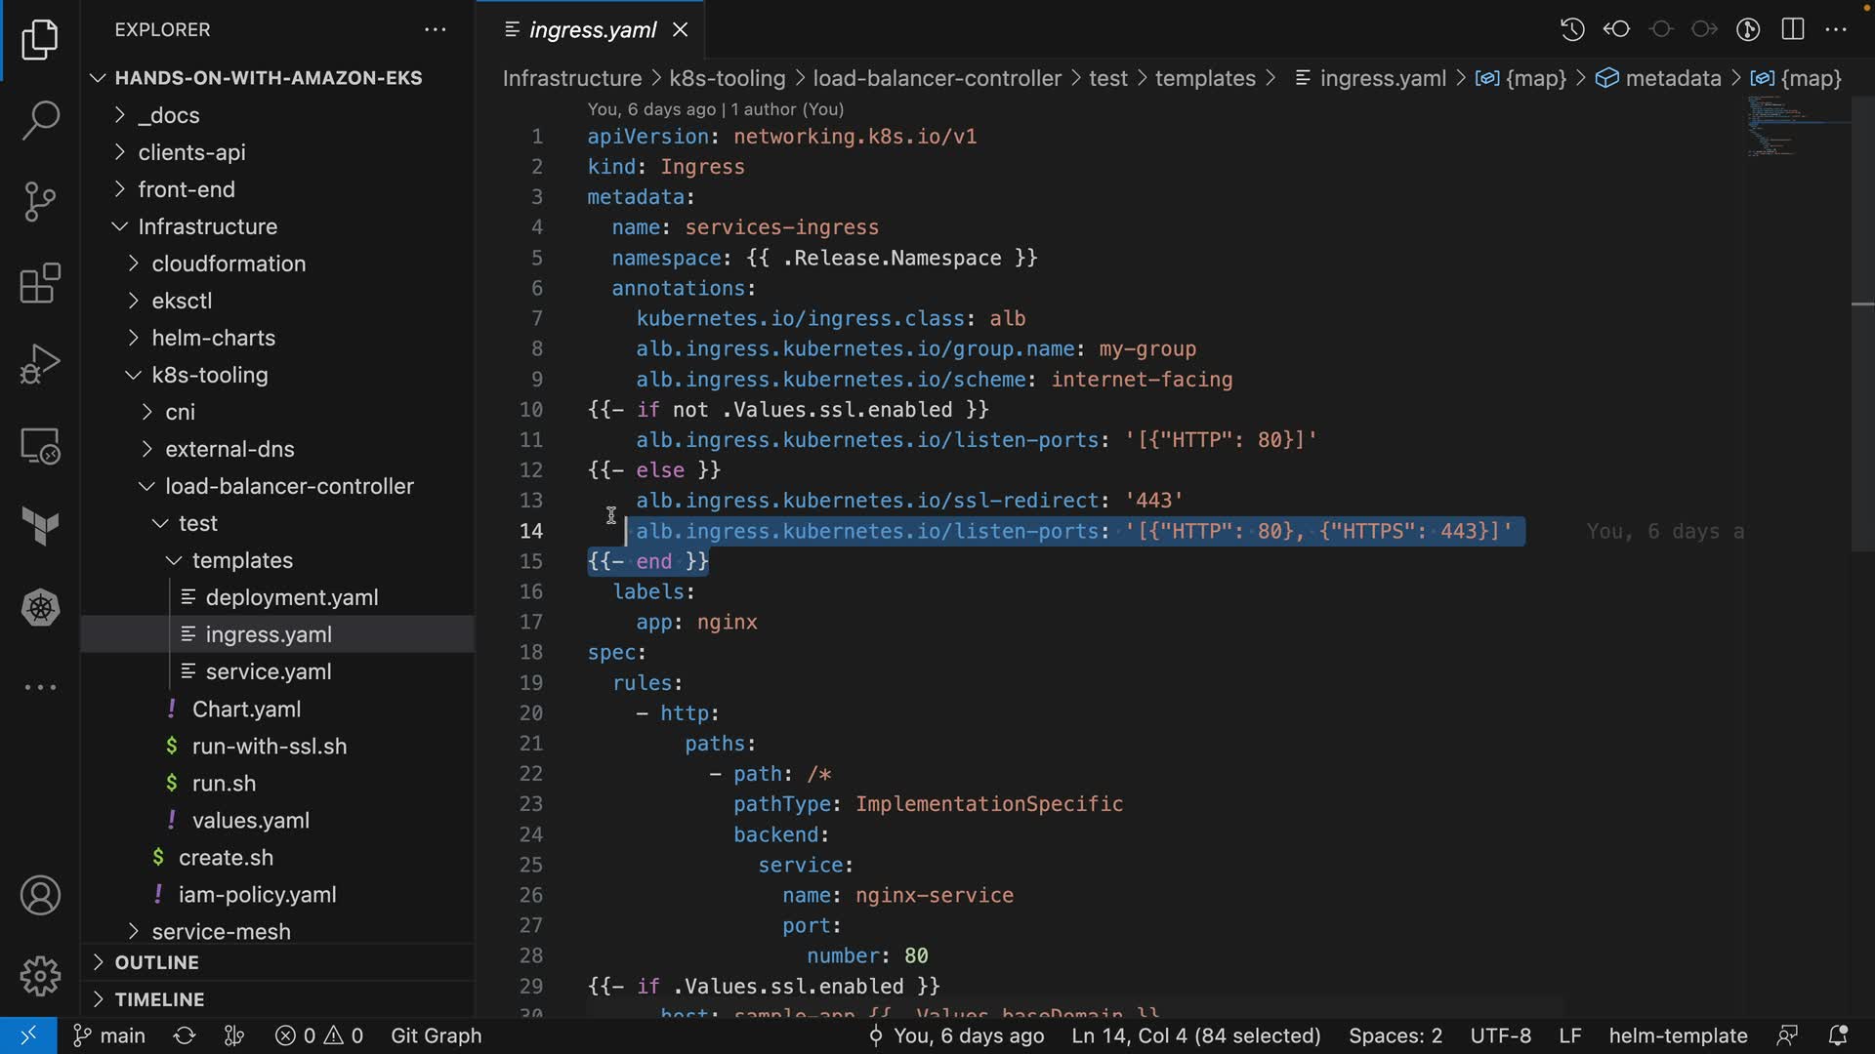Click the Split Editor Right icon

coord(1793,29)
